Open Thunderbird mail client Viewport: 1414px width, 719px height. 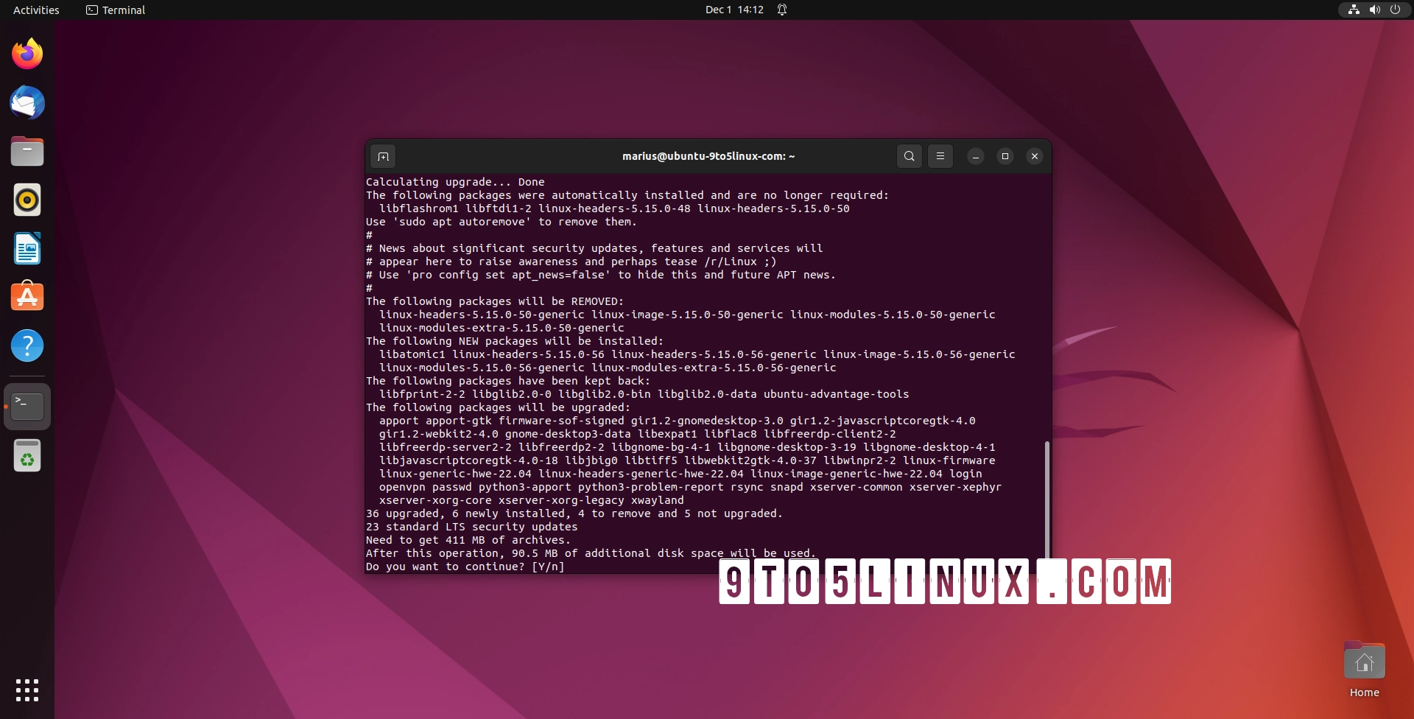point(27,103)
